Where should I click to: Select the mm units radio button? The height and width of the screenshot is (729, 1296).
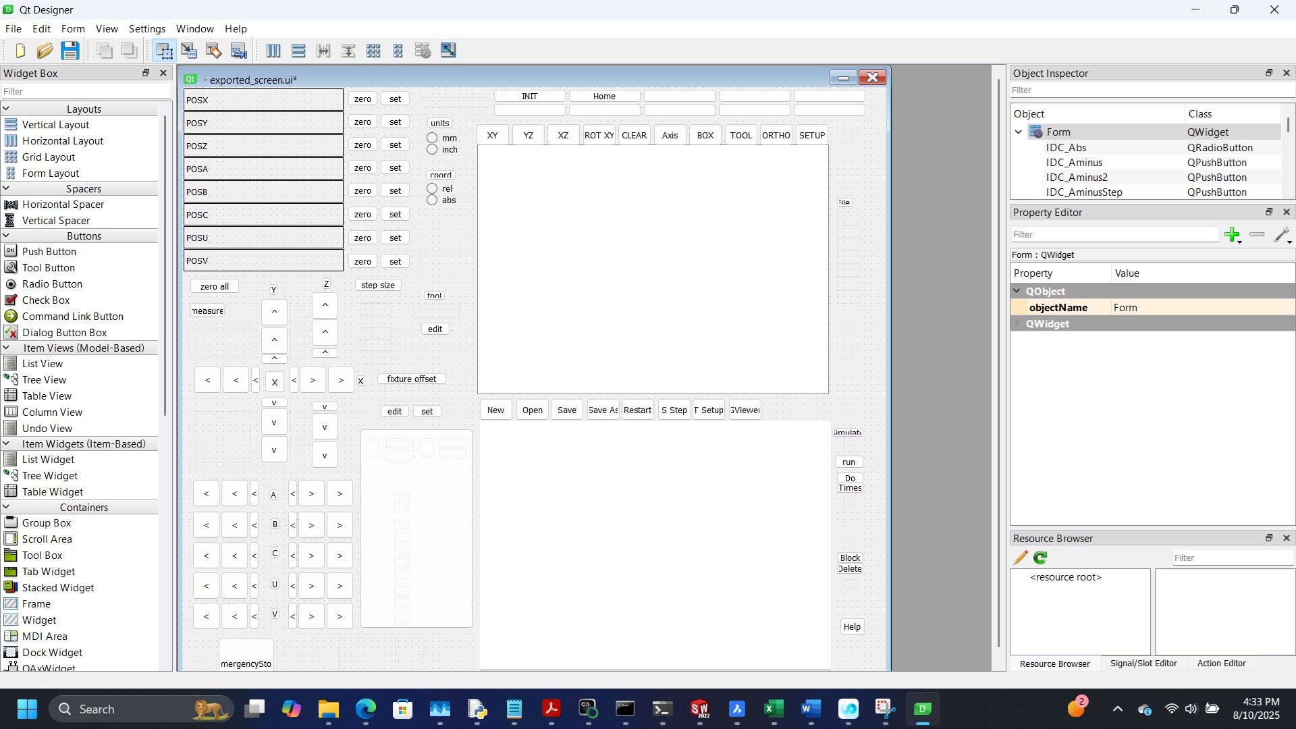[432, 138]
